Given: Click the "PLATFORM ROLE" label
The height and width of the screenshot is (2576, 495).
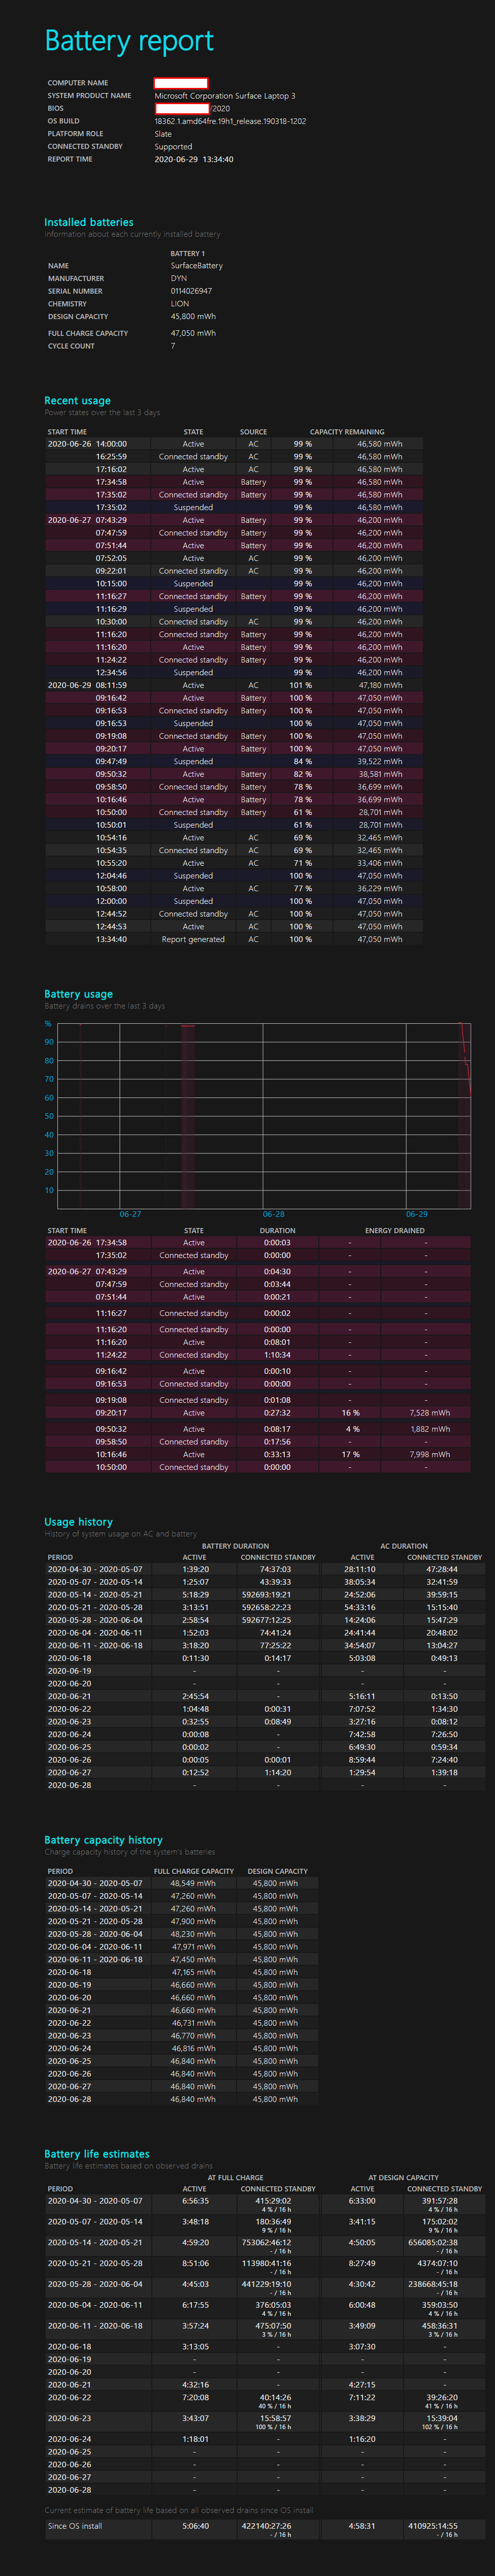Looking at the screenshot, I should coord(75,134).
